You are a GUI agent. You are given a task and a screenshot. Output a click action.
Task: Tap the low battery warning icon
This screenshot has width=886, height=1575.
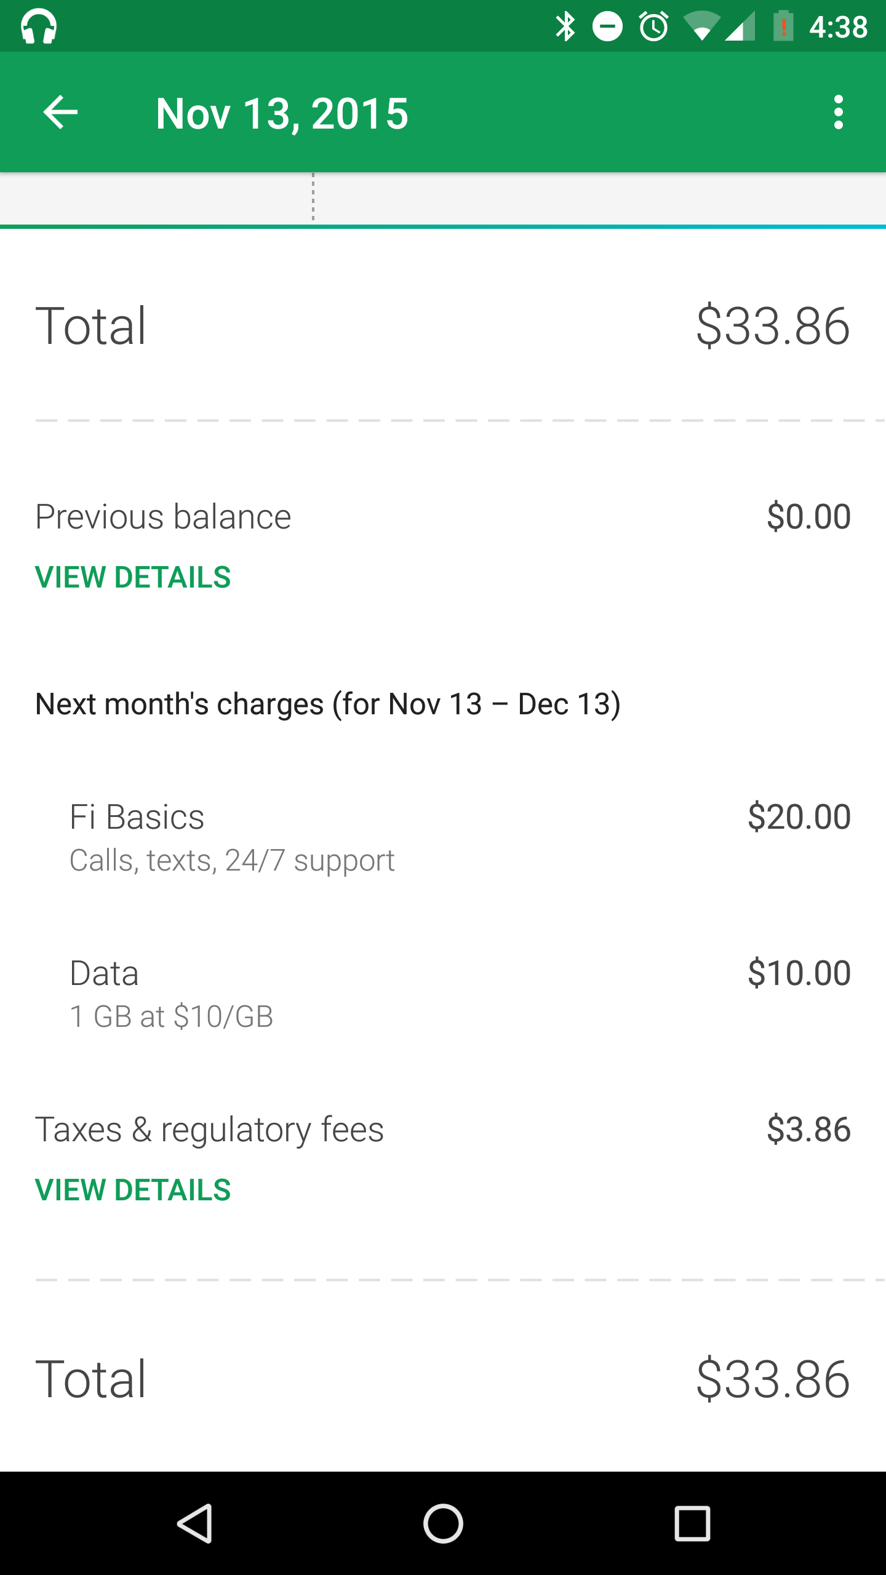[x=783, y=26]
